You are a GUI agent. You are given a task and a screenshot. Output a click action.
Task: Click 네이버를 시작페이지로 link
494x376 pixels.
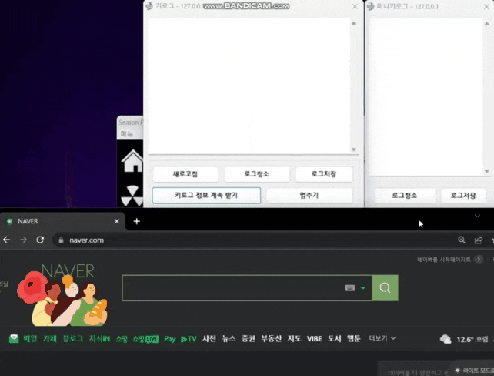coord(443,260)
